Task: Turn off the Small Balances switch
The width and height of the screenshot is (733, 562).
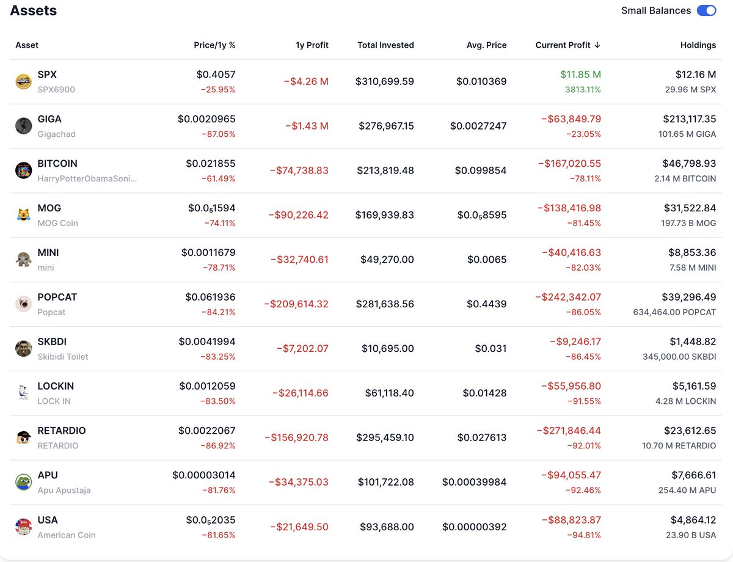Action: tap(707, 10)
